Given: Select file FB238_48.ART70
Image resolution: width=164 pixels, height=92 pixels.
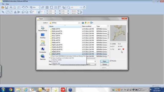Looking at the screenshot, I should [57, 31].
